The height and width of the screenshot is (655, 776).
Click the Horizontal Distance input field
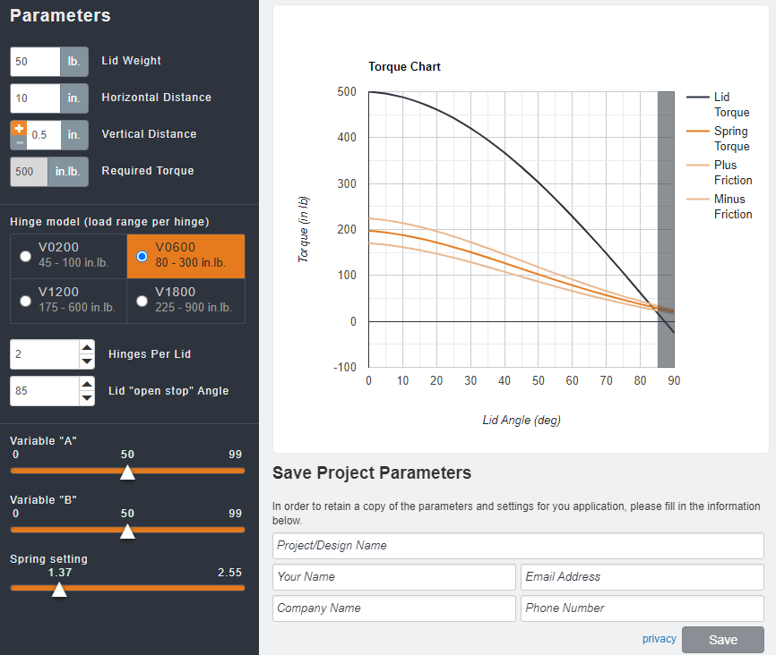point(35,98)
